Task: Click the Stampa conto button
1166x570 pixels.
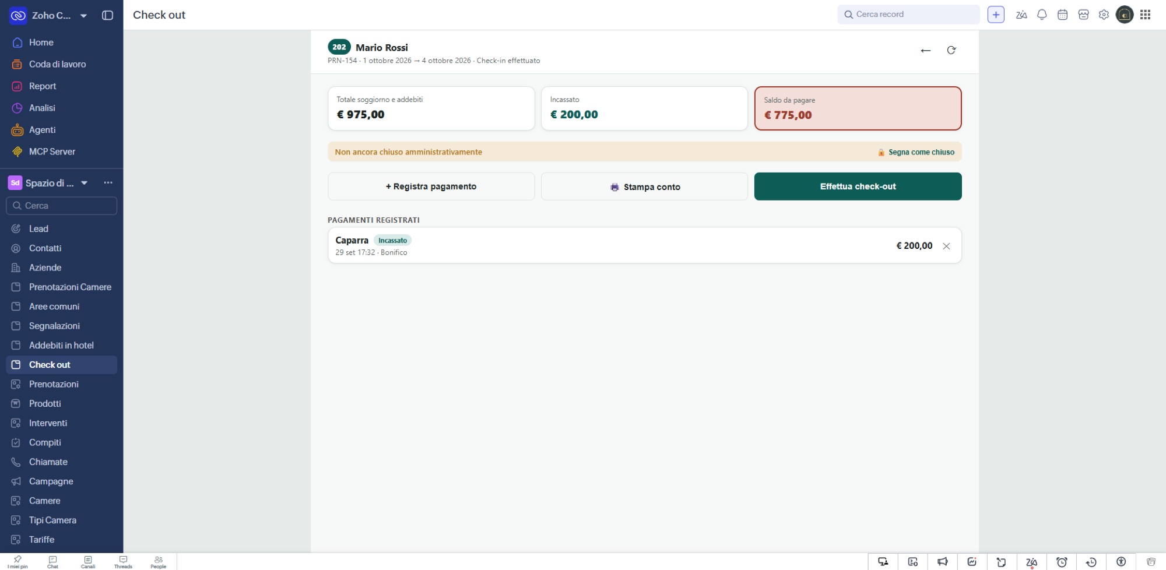Action: tap(644, 187)
